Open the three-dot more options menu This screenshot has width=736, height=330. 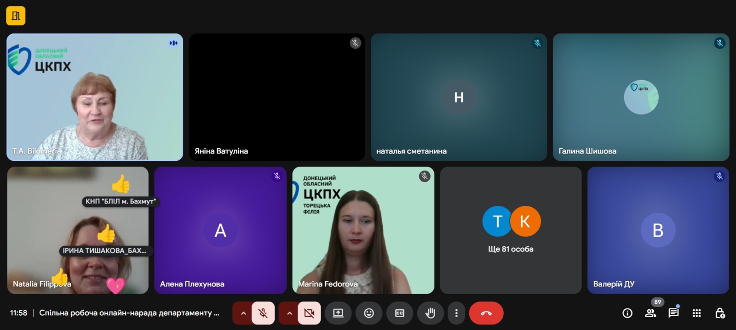pos(456,313)
